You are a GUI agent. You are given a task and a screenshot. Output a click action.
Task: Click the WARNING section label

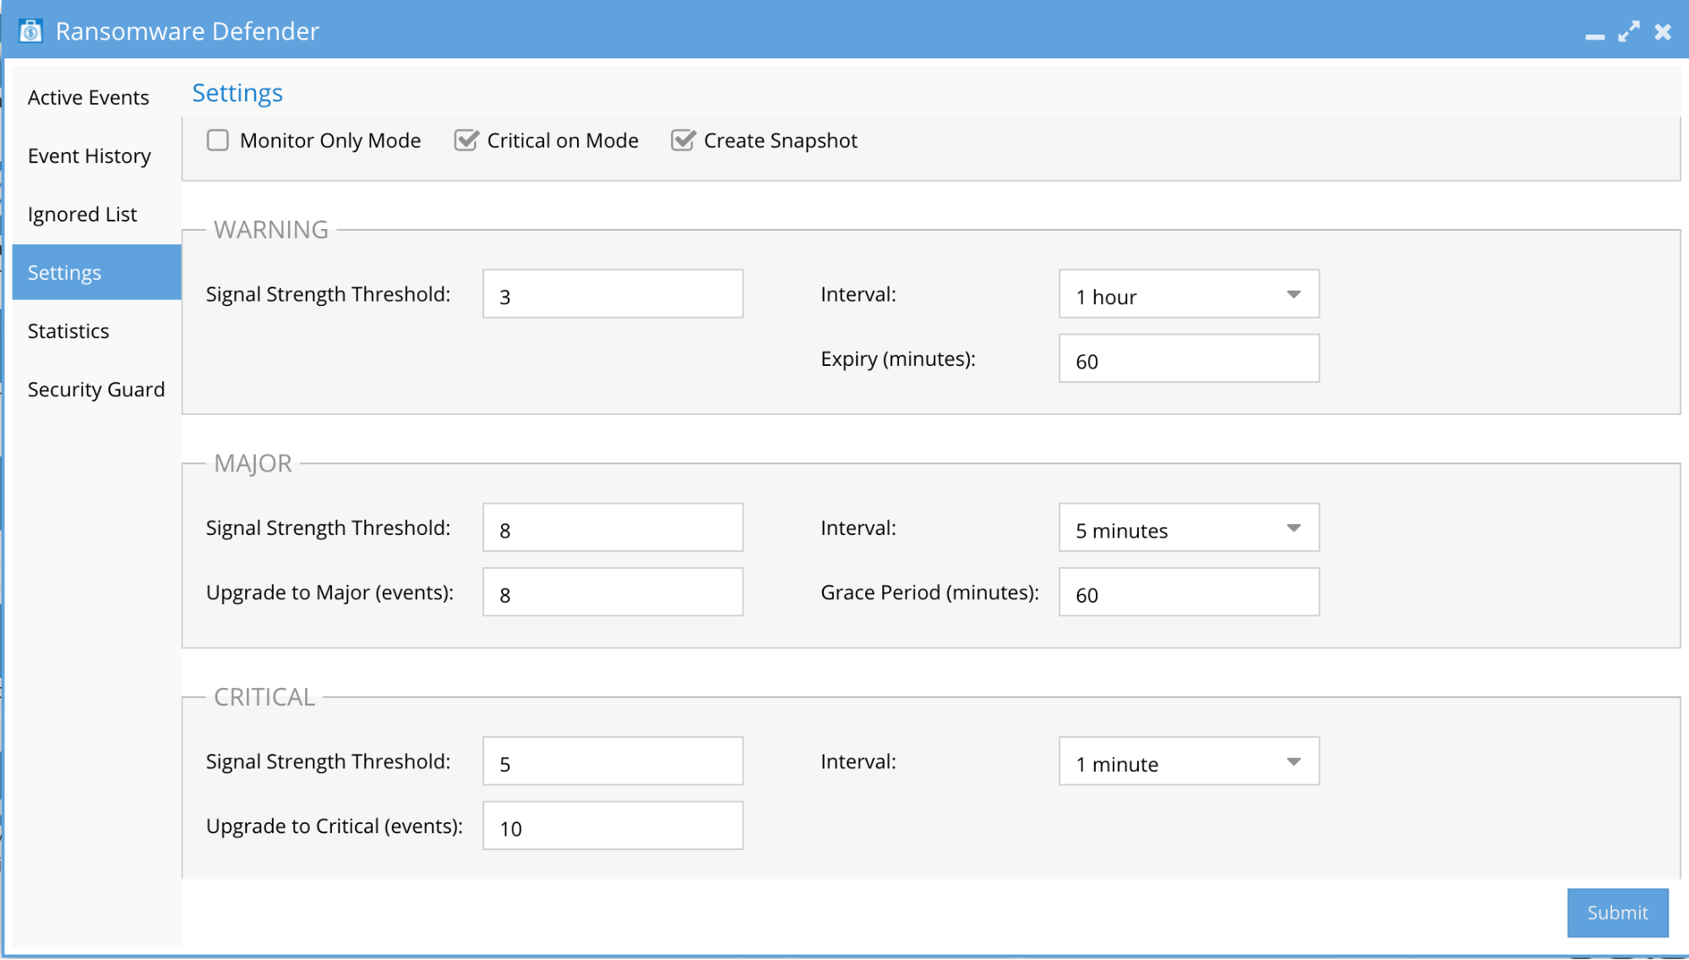click(271, 230)
